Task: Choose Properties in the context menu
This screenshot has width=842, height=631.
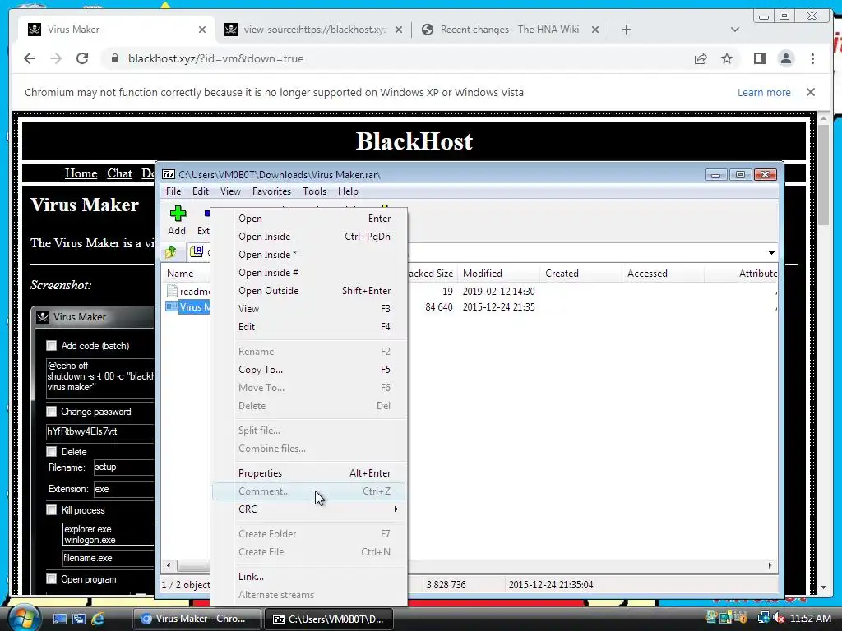Action: click(309, 473)
